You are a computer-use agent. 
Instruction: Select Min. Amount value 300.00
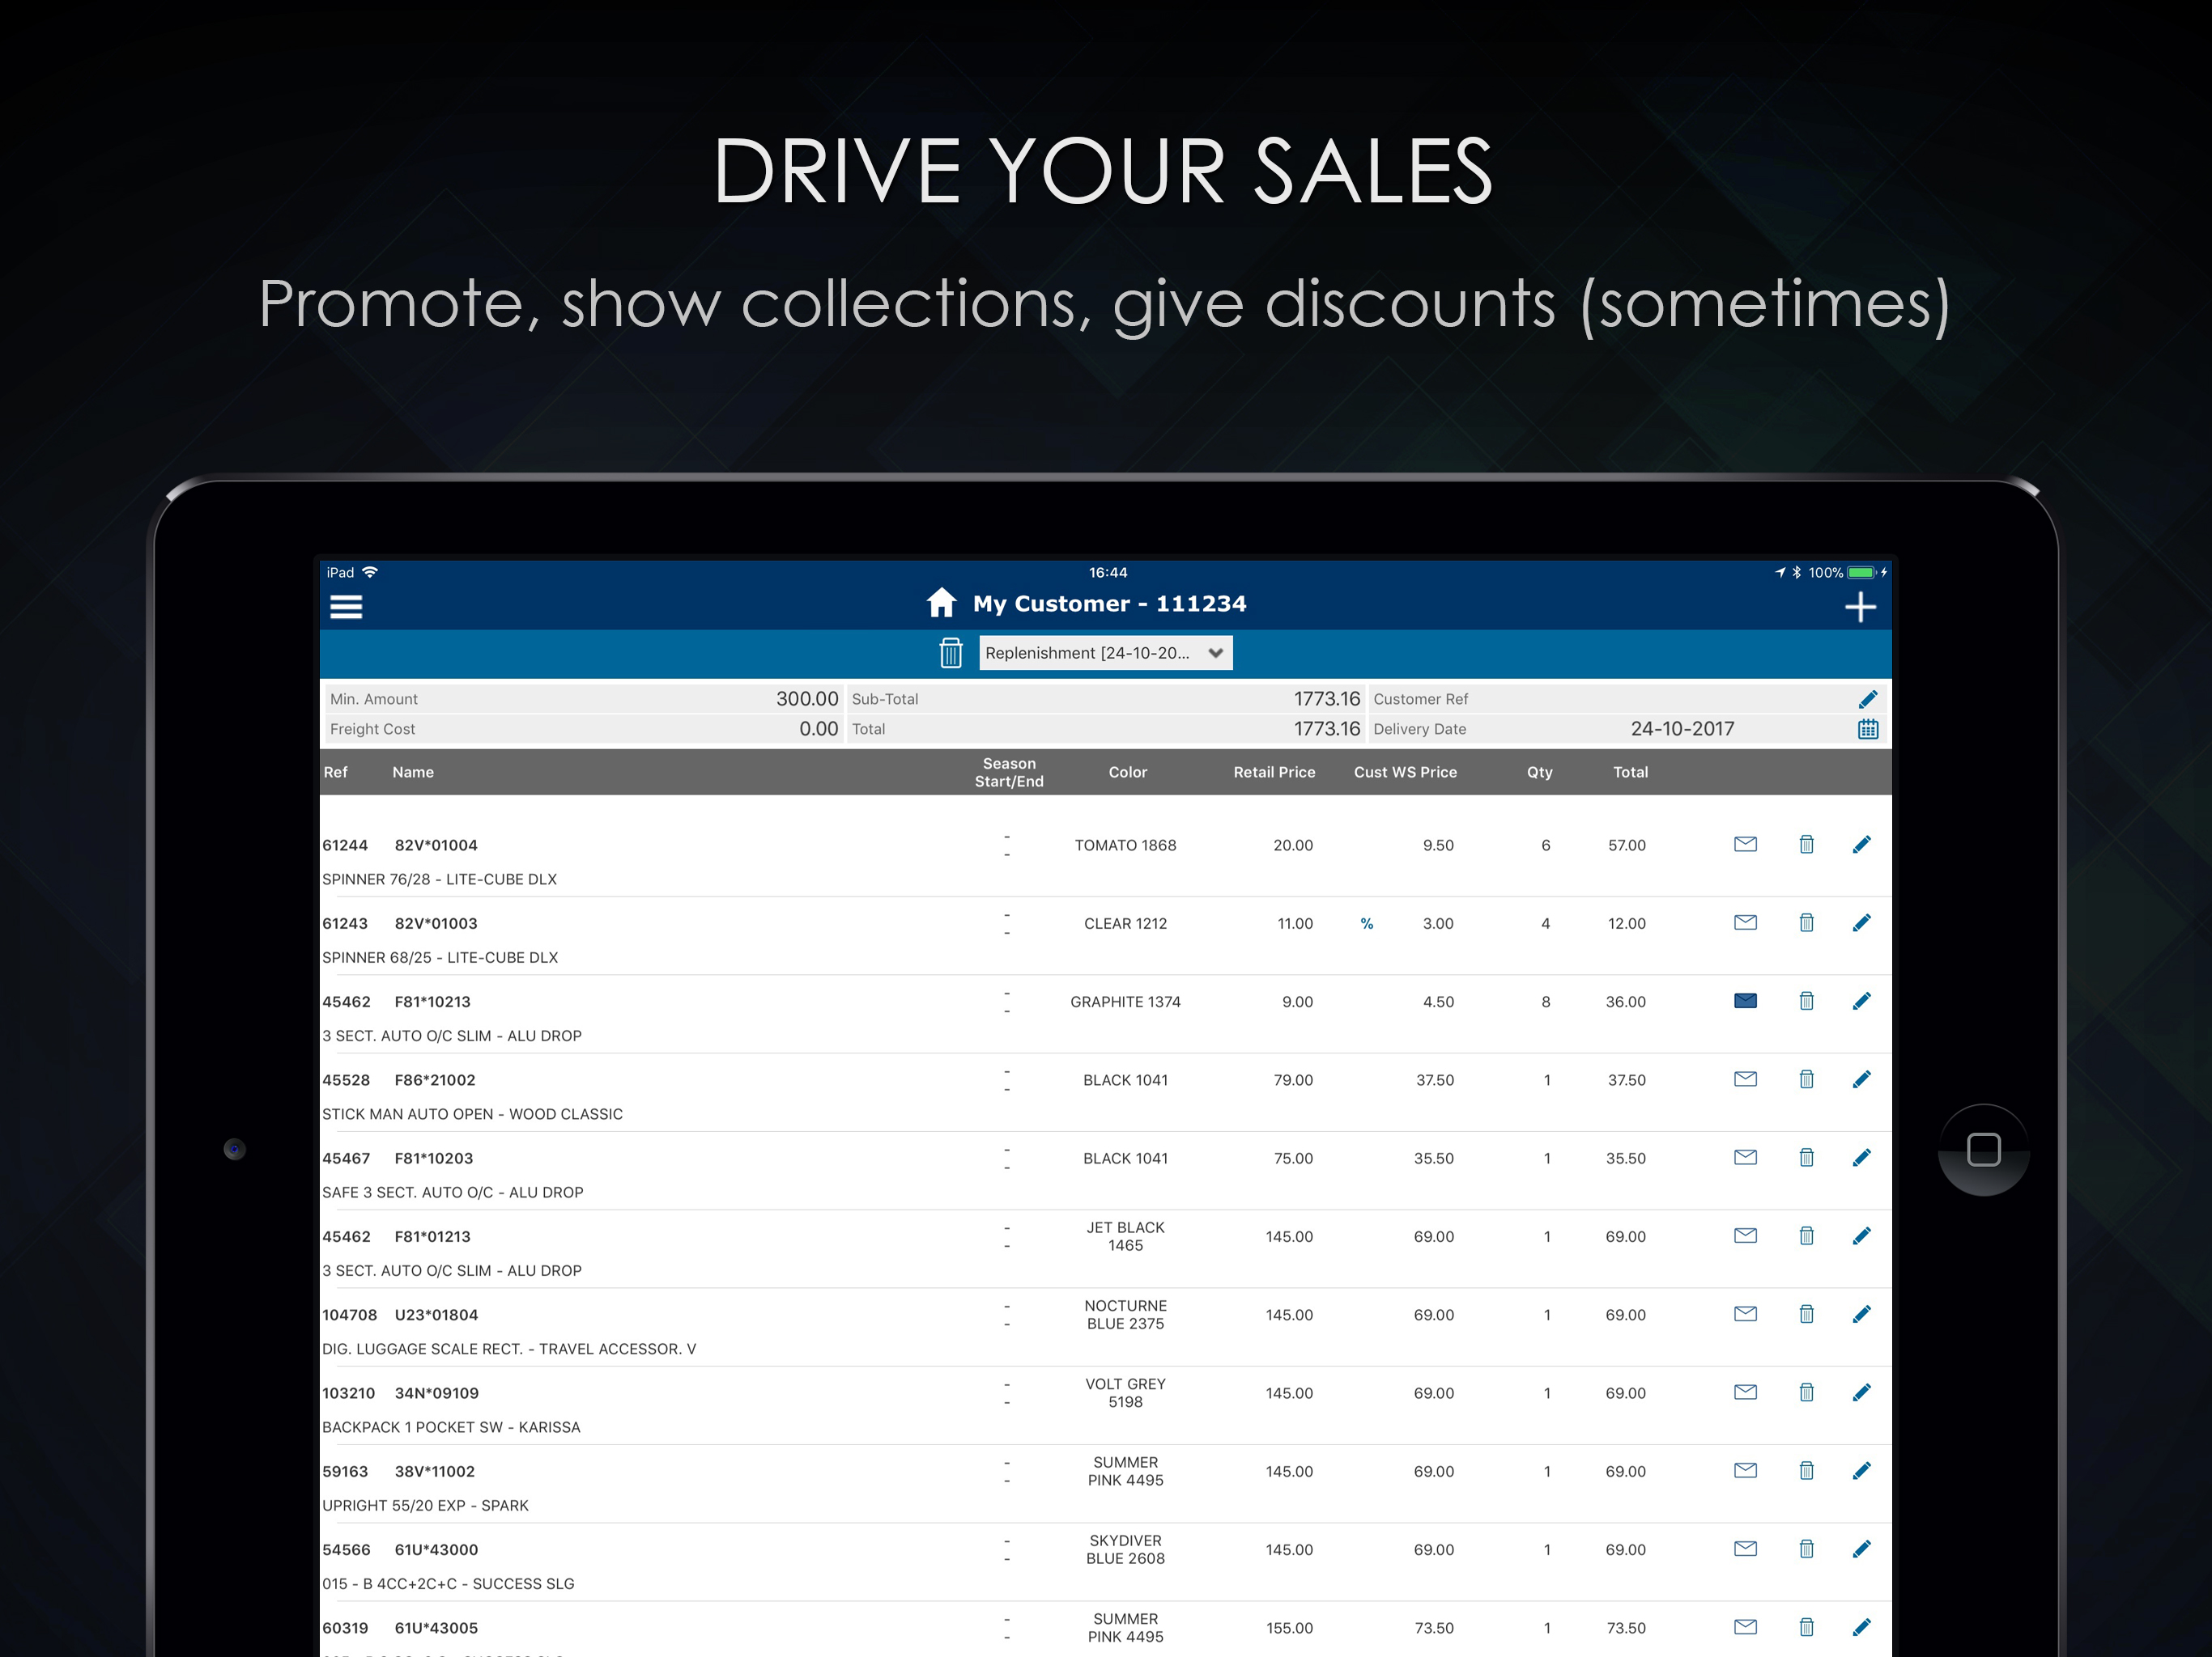pyautogui.click(x=807, y=698)
